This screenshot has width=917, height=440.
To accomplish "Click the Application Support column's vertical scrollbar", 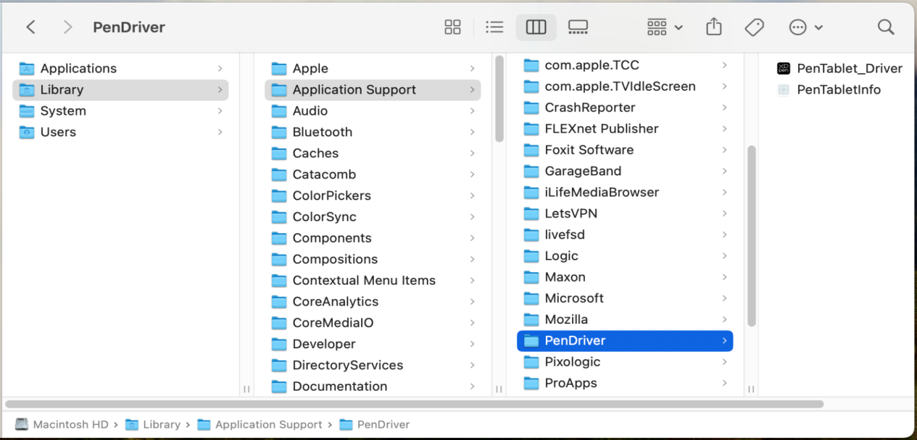I will click(752, 236).
